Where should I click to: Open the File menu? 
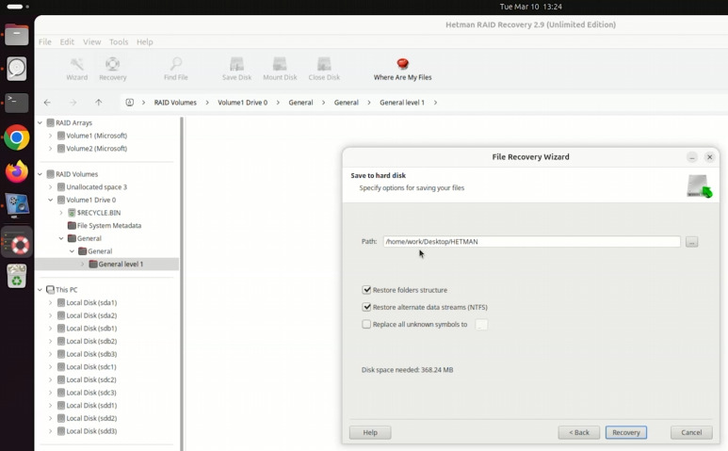click(x=45, y=41)
